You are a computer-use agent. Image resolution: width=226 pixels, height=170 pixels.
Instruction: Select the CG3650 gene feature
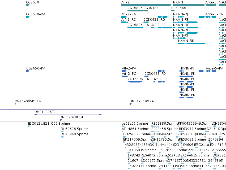[x=28, y=5]
